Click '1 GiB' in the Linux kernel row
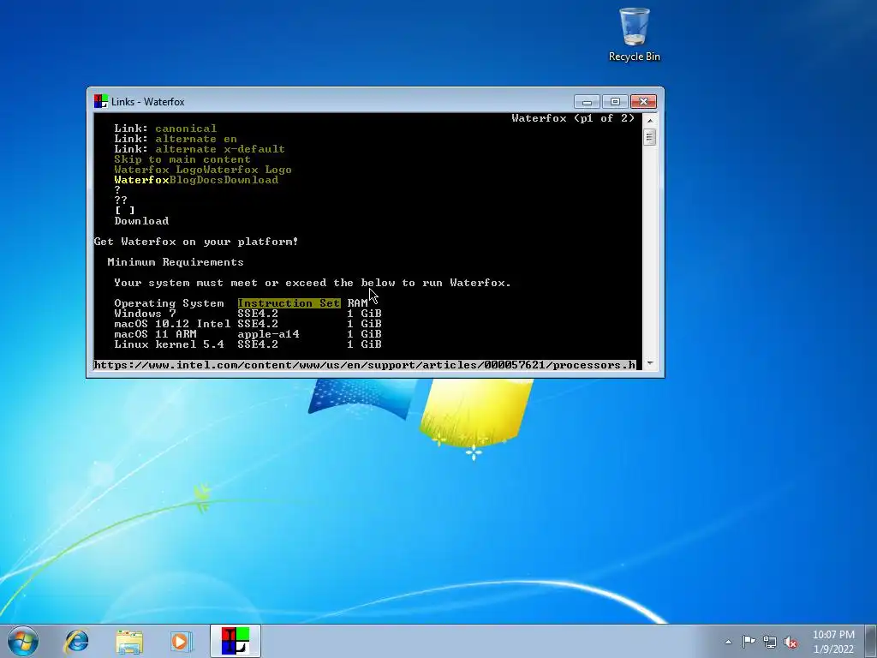This screenshot has height=658, width=877. point(364,344)
